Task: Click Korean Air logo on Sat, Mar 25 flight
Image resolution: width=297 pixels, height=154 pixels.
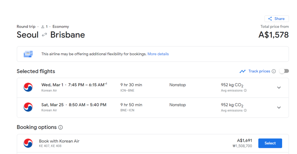Action: pyautogui.click(x=28, y=107)
